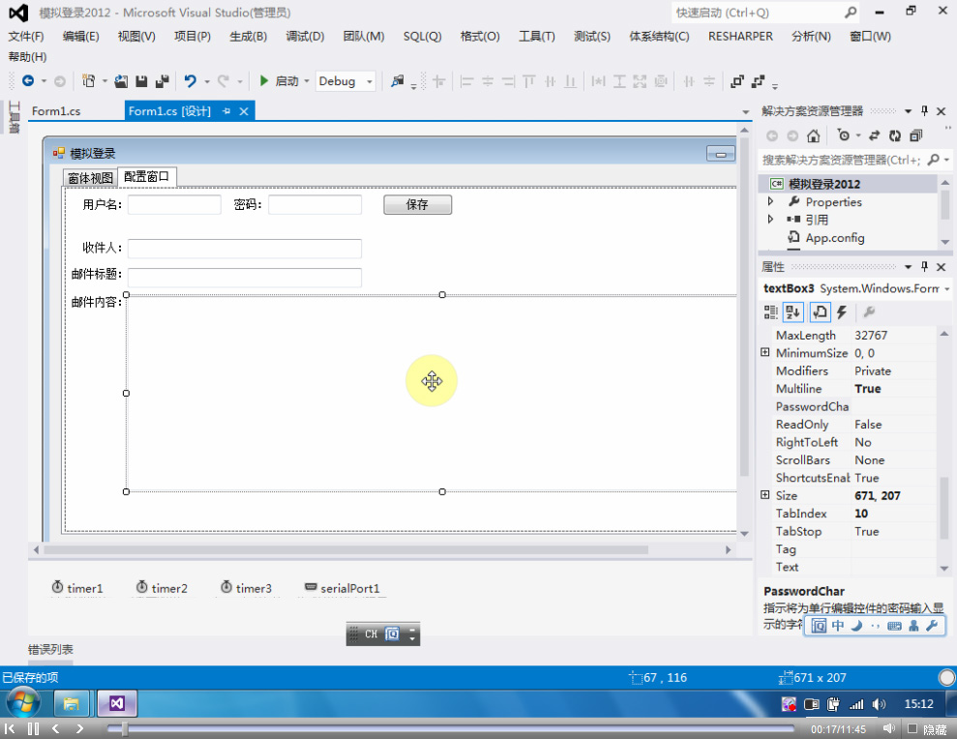Click Home icon in Solution Explorer
957x739 pixels.
click(x=814, y=136)
